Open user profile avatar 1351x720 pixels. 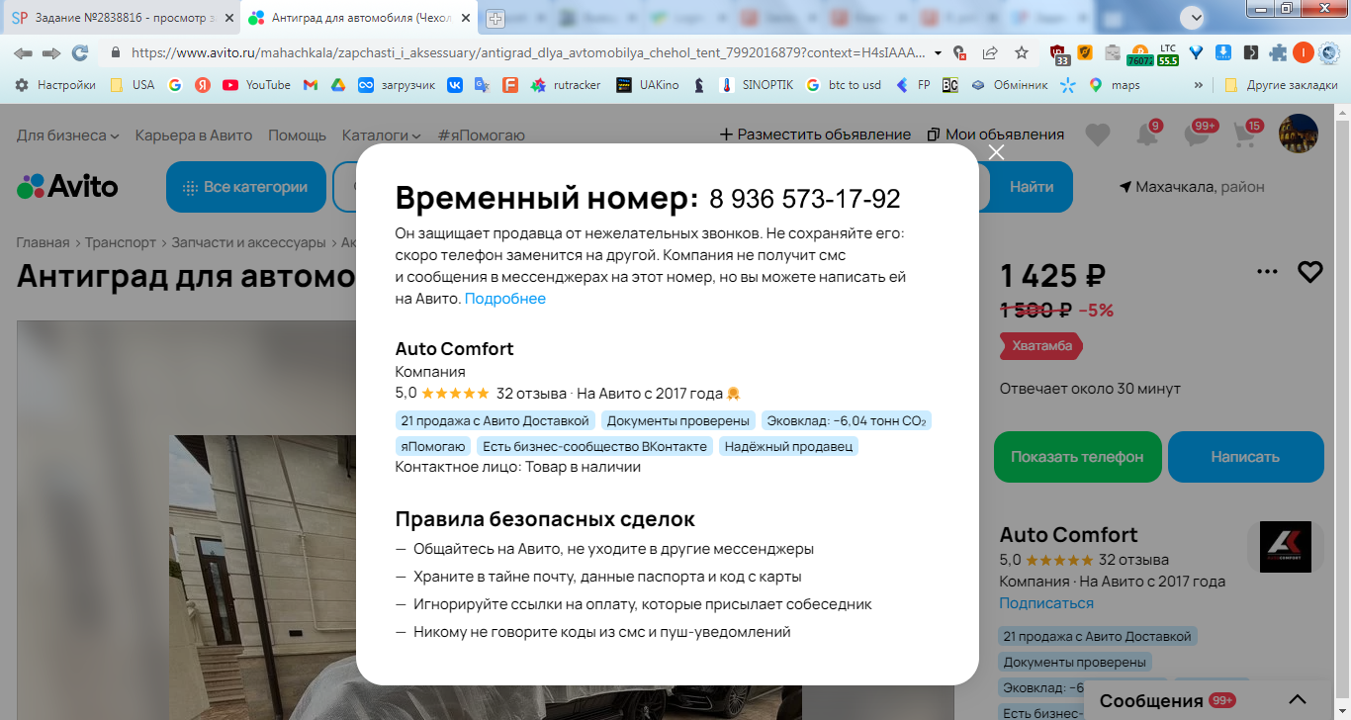pos(1299,135)
